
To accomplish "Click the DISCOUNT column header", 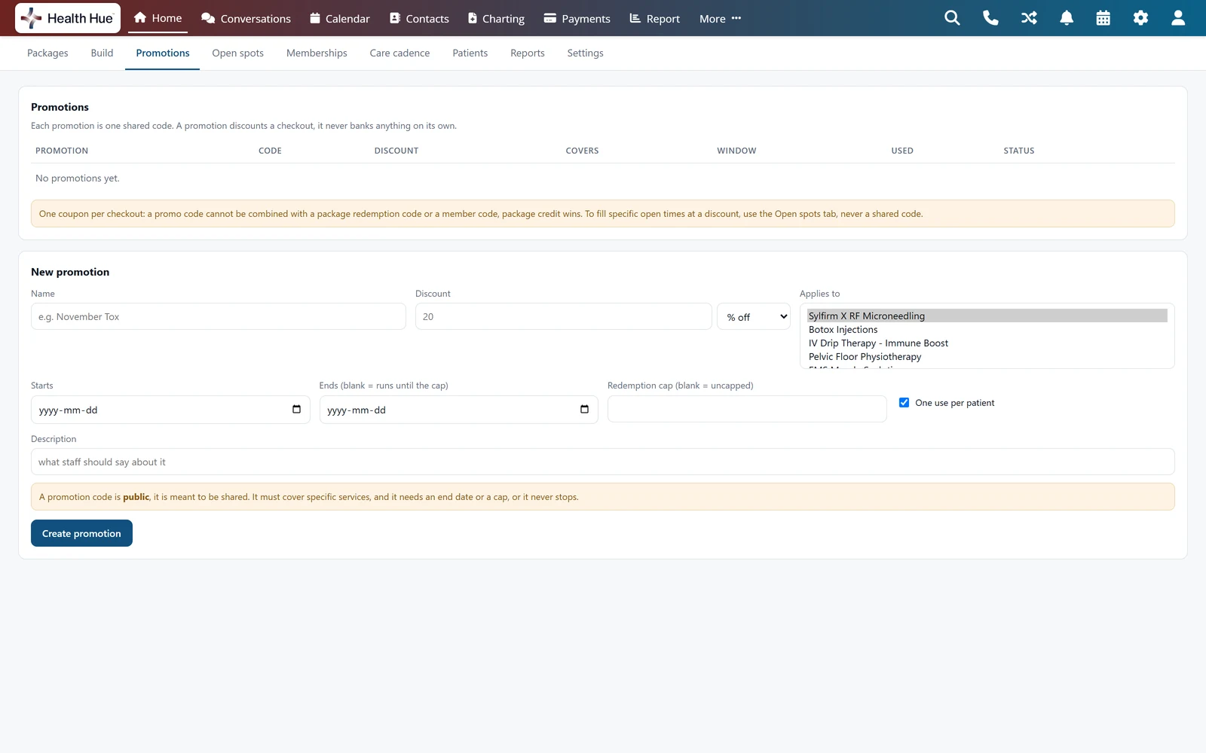I will click(x=396, y=151).
